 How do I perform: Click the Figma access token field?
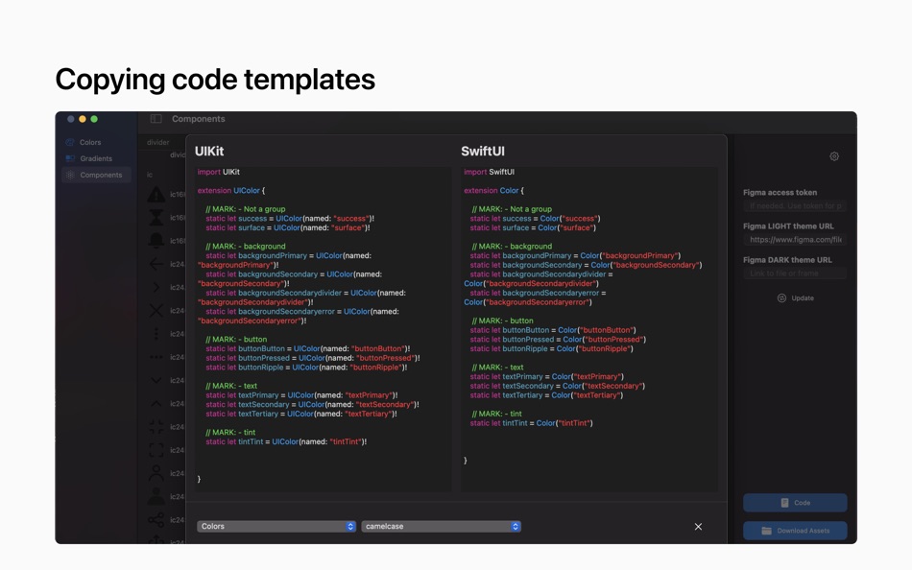point(795,206)
